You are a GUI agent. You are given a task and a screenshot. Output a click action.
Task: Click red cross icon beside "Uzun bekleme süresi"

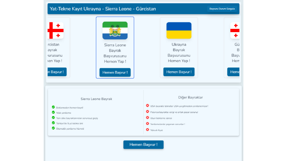click(x=148, y=118)
